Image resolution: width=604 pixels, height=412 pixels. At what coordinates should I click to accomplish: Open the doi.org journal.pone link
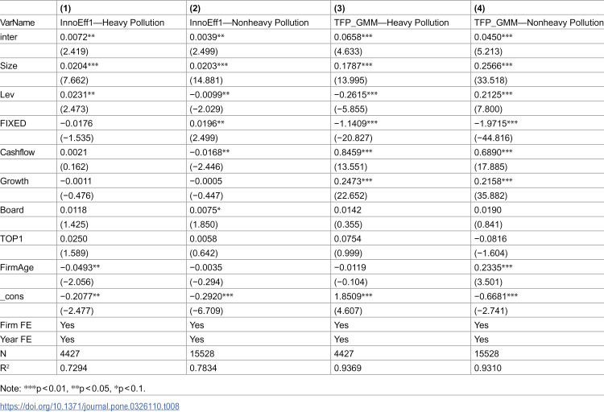pyautogui.click(x=89, y=406)
